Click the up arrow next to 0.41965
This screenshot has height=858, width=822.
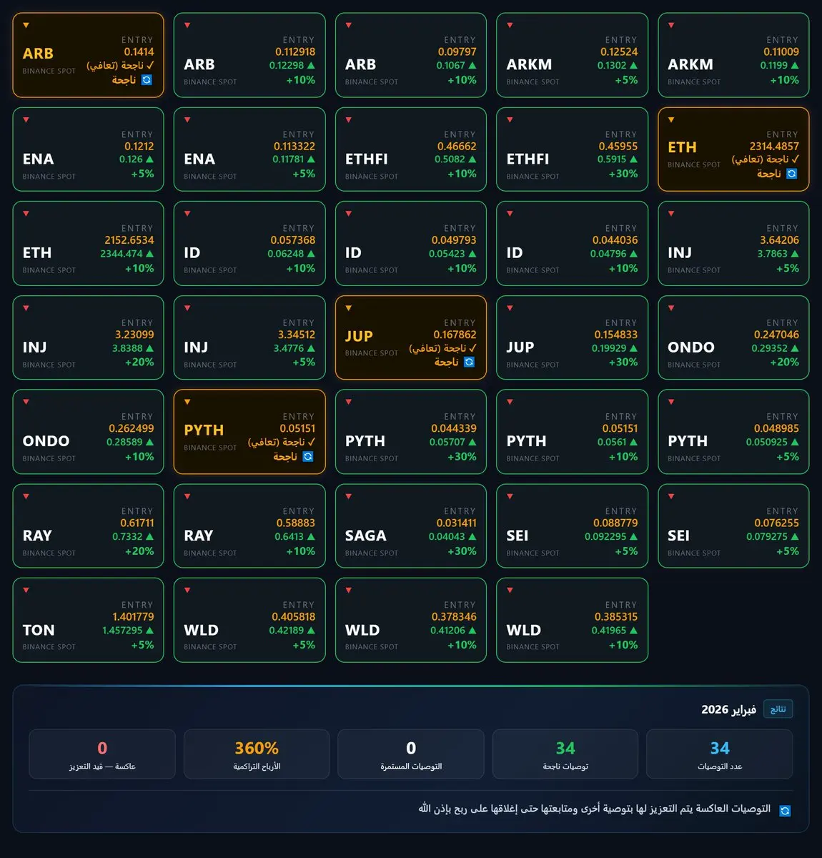[633, 631]
